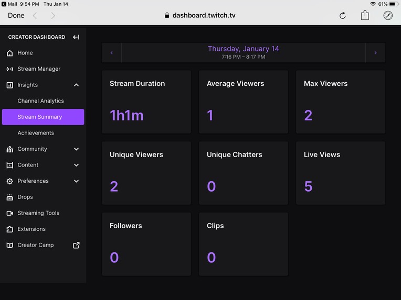The height and width of the screenshot is (300, 401).
Task: Click the Average Viewers card
Action: coord(244,102)
